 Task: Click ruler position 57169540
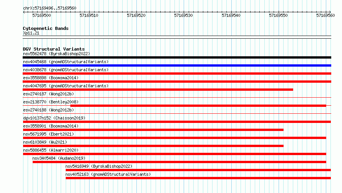[231, 15]
